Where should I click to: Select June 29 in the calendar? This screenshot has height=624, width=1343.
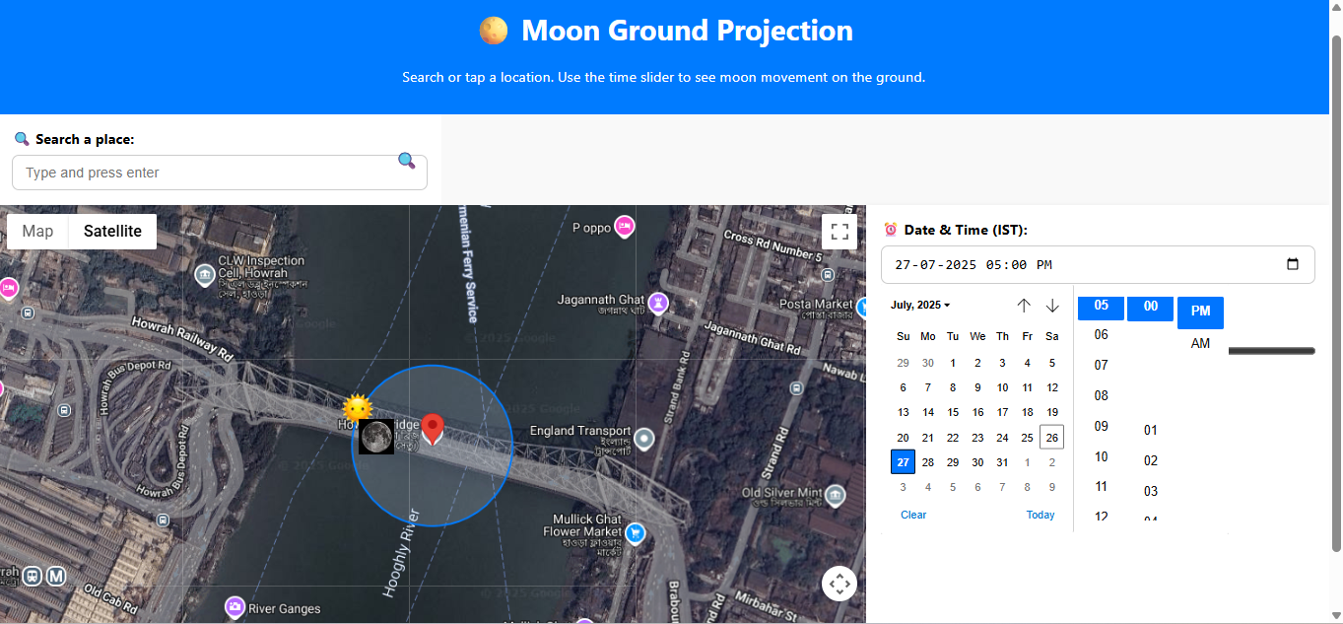[903, 363]
